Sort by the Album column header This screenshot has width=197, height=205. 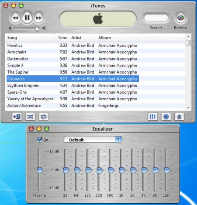[x=118, y=38]
